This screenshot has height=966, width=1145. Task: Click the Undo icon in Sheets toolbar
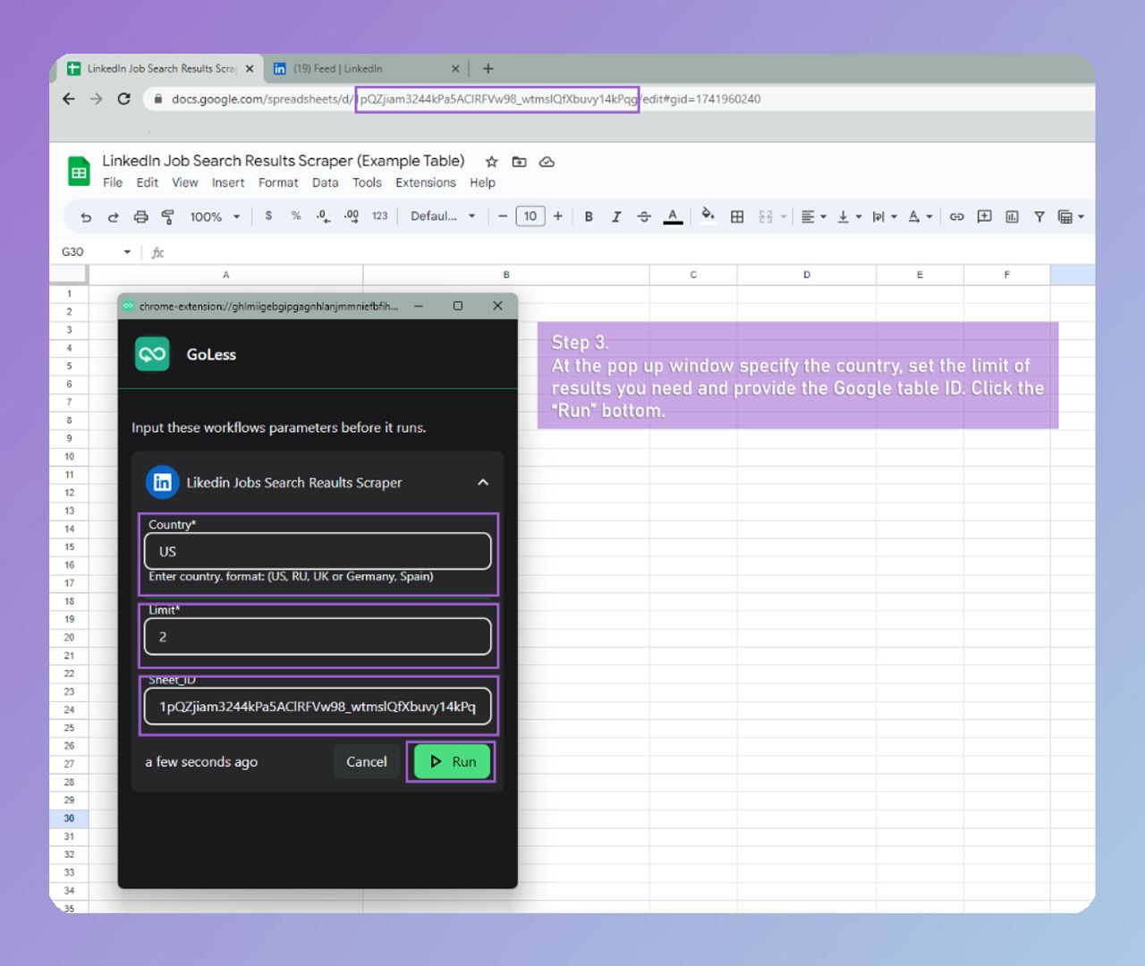(x=86, y=216)
